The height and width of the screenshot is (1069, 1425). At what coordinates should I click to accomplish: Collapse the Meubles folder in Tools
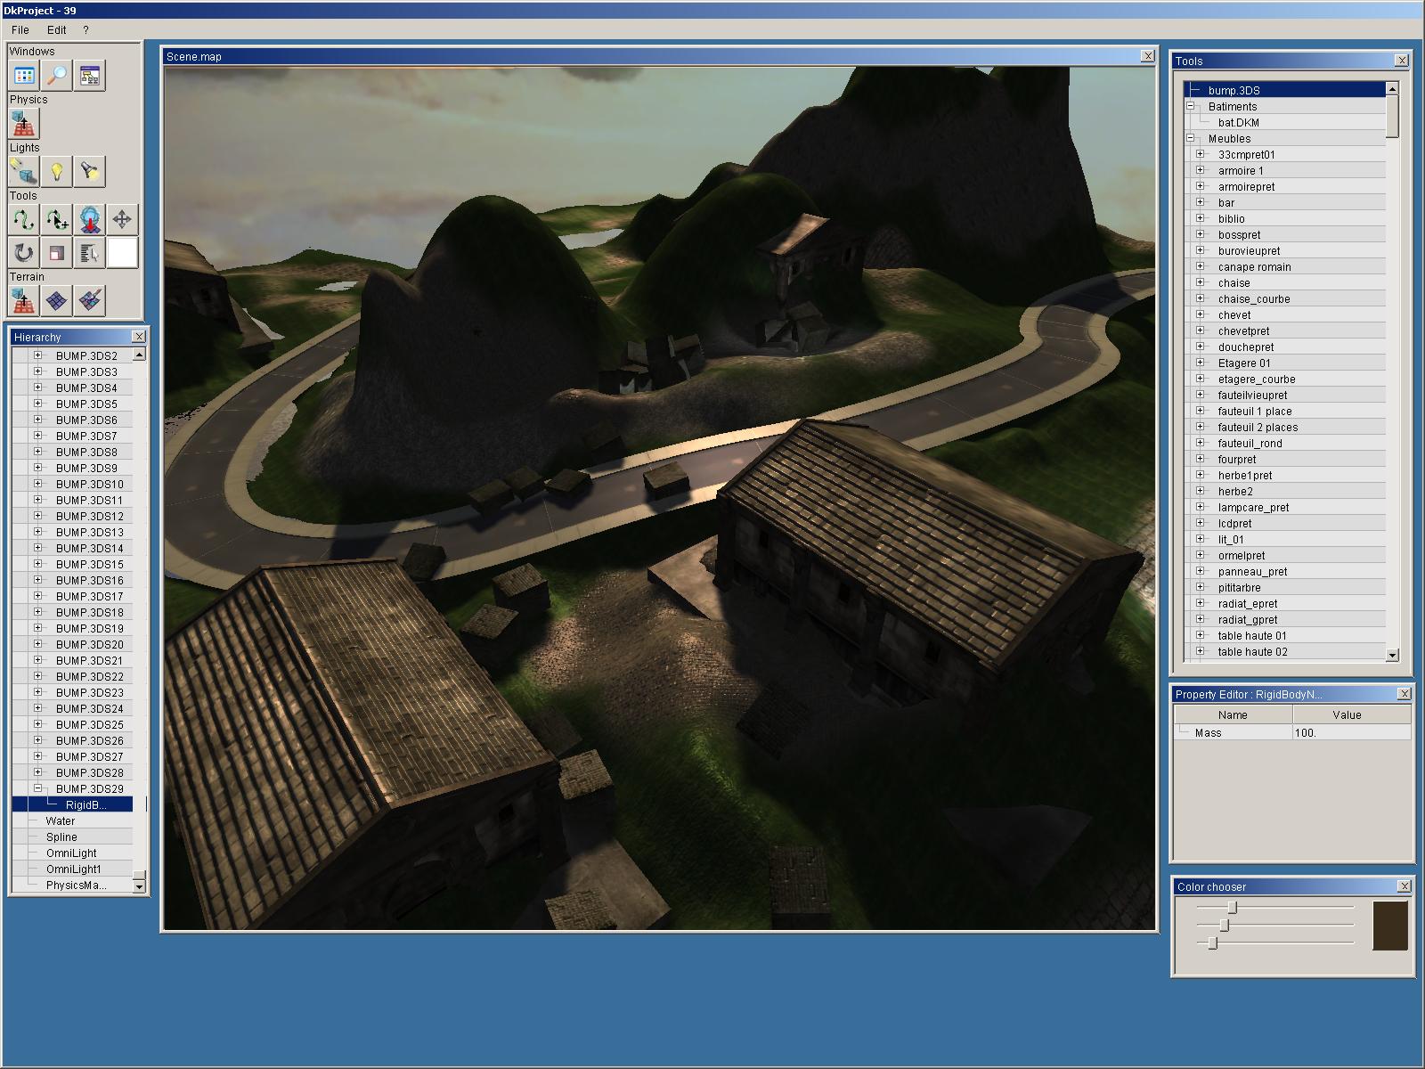pyautogui.click(x=1190, y=138)
